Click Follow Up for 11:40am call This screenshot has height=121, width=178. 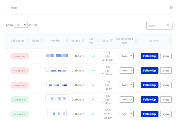(149, 99)
